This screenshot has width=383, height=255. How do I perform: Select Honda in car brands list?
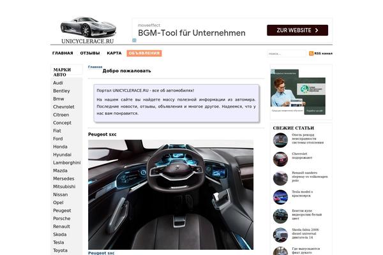(x=60, y=147)
